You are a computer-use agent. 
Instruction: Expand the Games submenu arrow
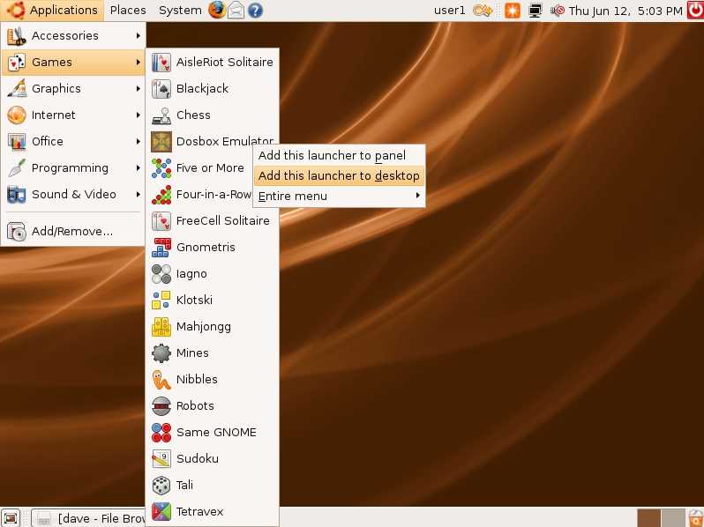click(139, 62)
